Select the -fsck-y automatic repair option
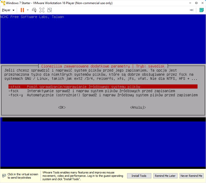206x183 pixels. pyautogui.click(x=103, y=95)
